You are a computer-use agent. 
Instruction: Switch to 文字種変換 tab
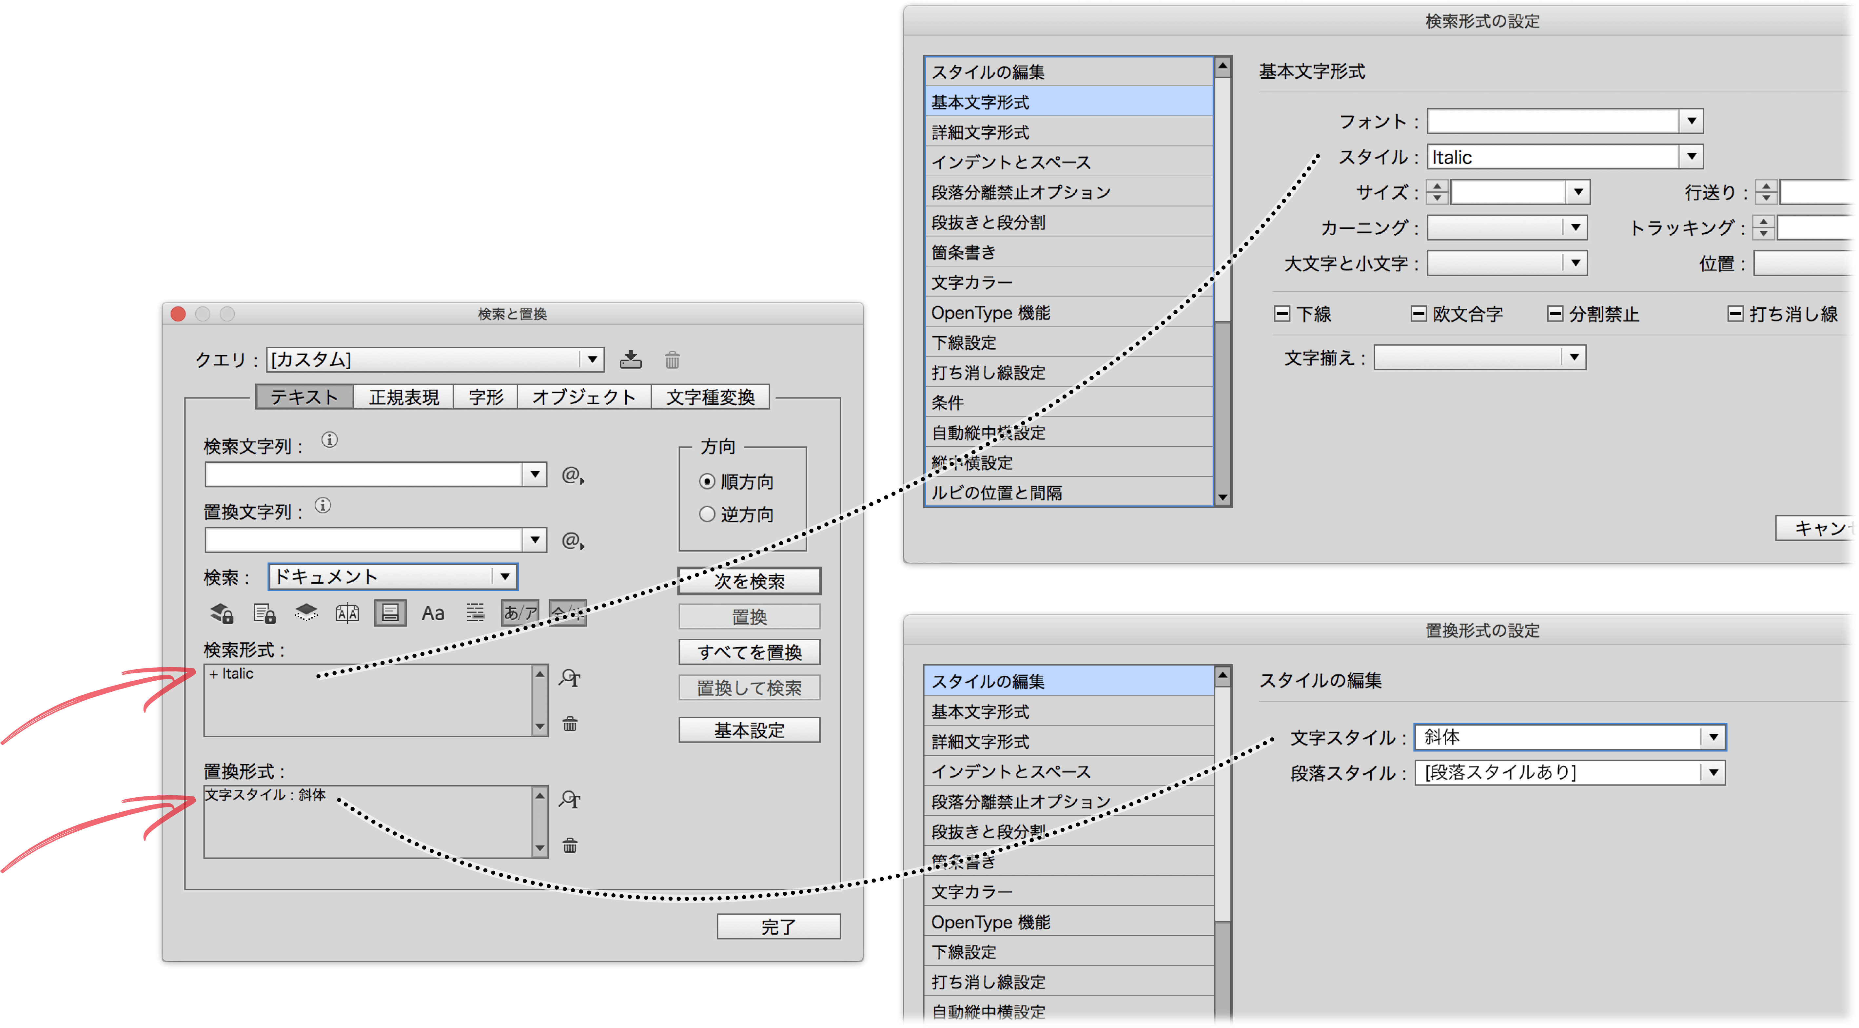coord(710,397)
